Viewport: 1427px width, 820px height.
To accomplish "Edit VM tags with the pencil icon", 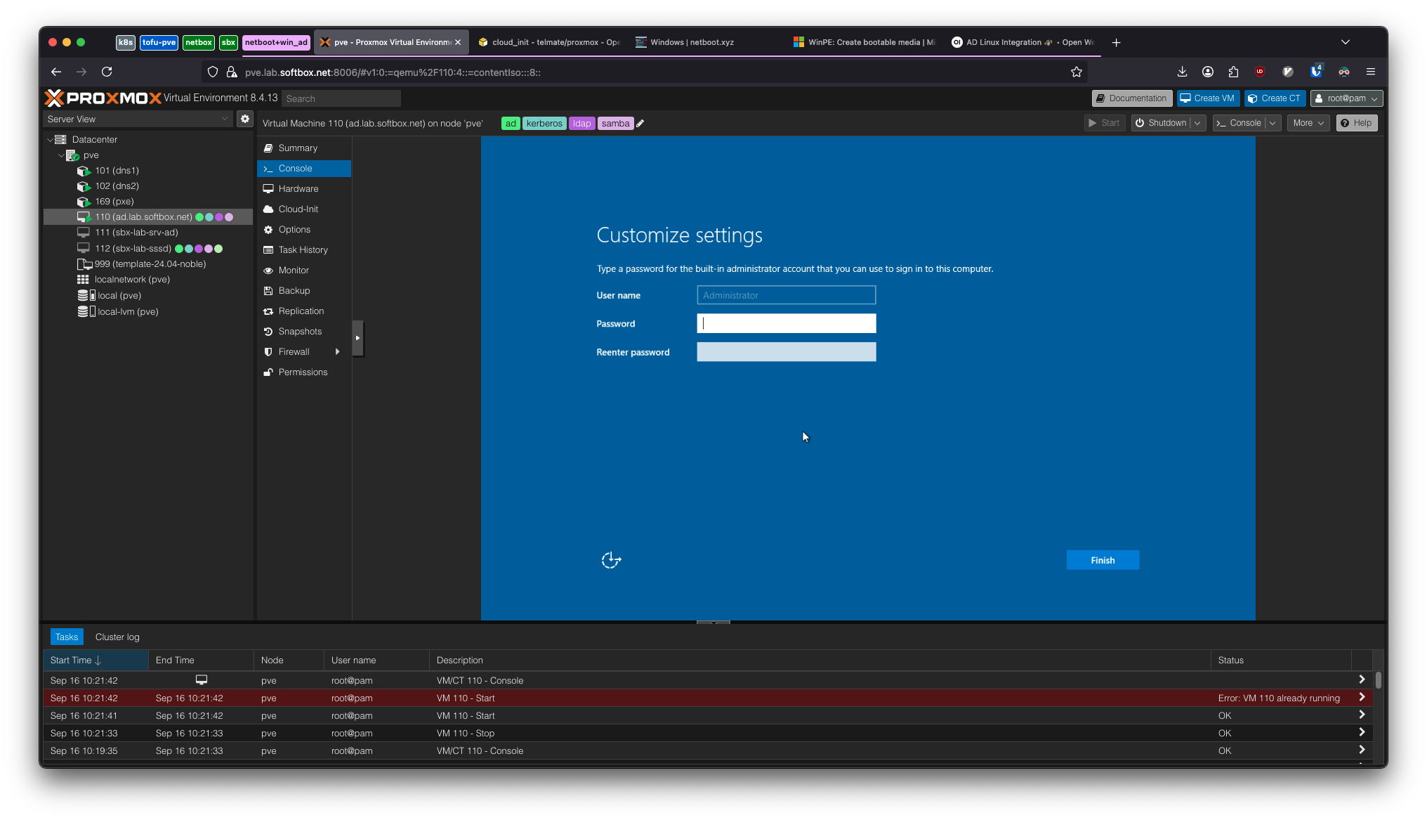I will coord(640,123).
